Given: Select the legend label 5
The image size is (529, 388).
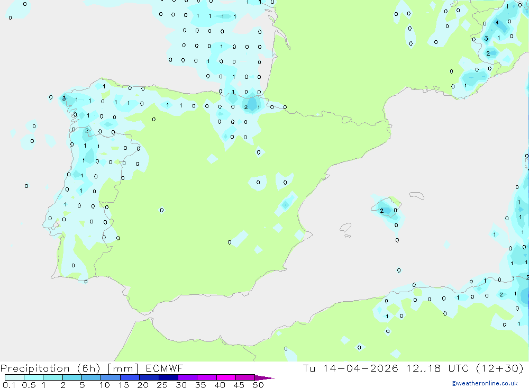Looking at the screenshot, I should point(82,385).
